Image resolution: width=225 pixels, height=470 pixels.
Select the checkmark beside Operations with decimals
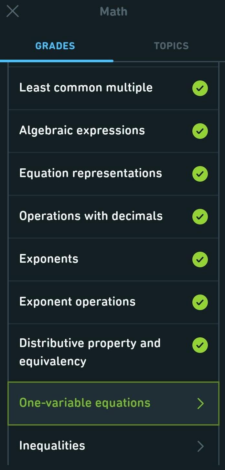coord(200,216)
